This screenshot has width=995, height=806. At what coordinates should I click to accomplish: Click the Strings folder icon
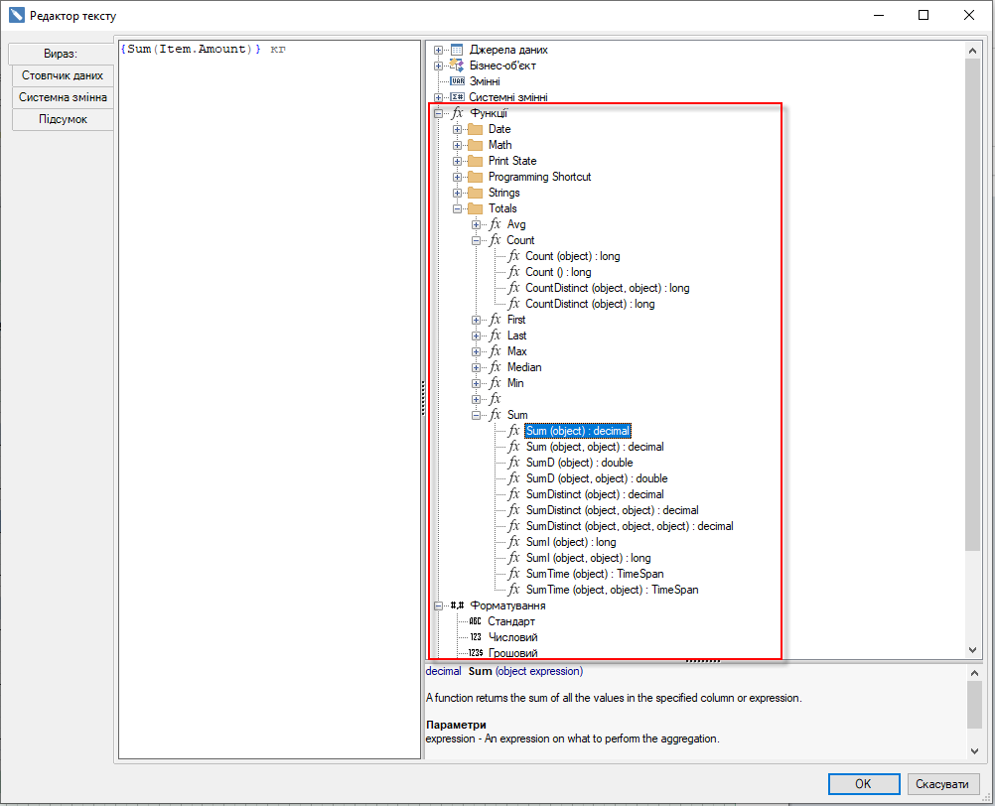coord(475,193)
